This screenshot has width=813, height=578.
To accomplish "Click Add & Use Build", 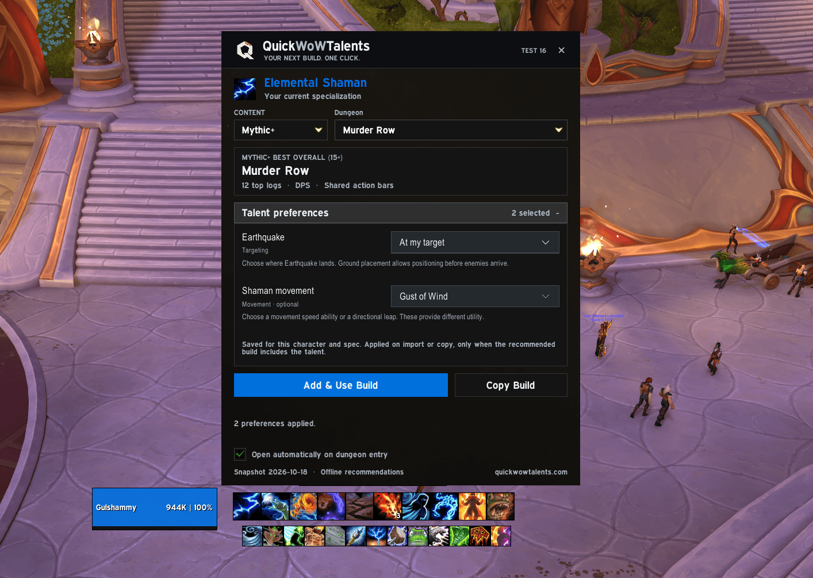I will click(341, 385).
